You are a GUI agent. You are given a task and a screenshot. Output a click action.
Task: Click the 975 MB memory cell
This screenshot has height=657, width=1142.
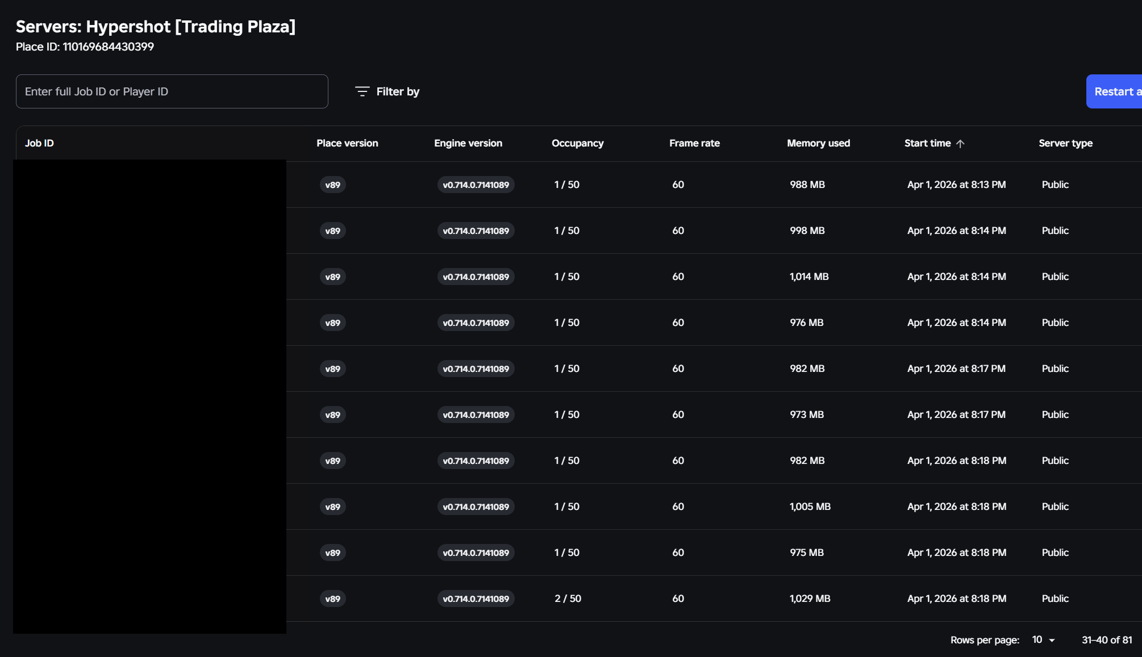pos(807,553)
